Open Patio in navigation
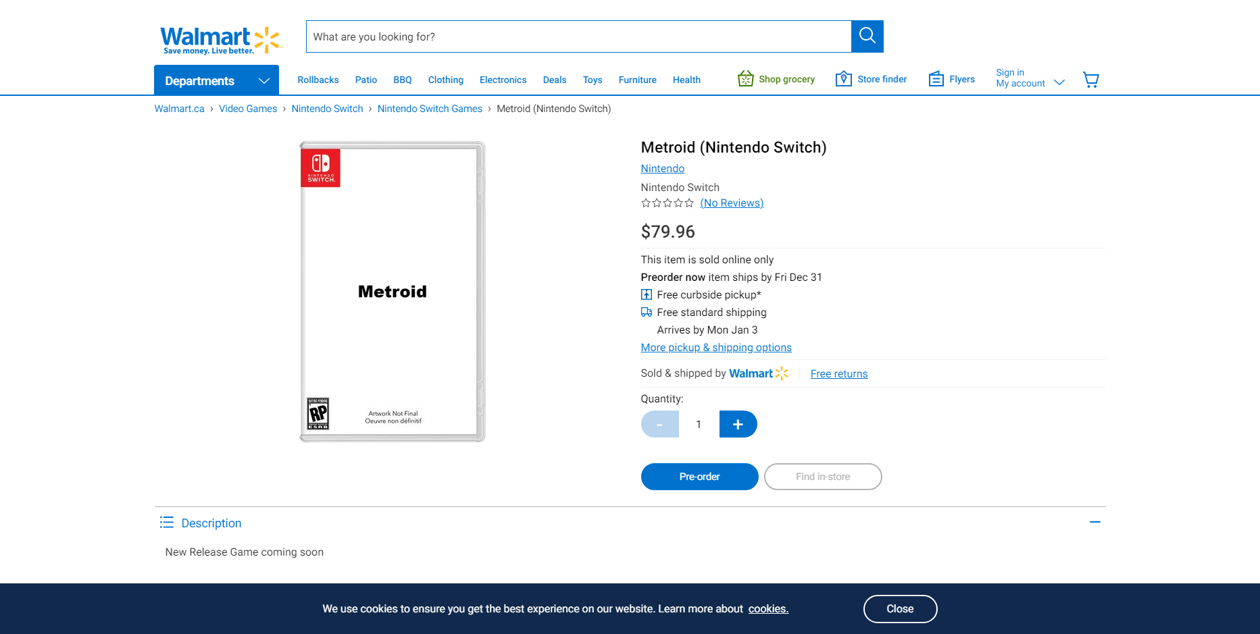 [366, 80]
